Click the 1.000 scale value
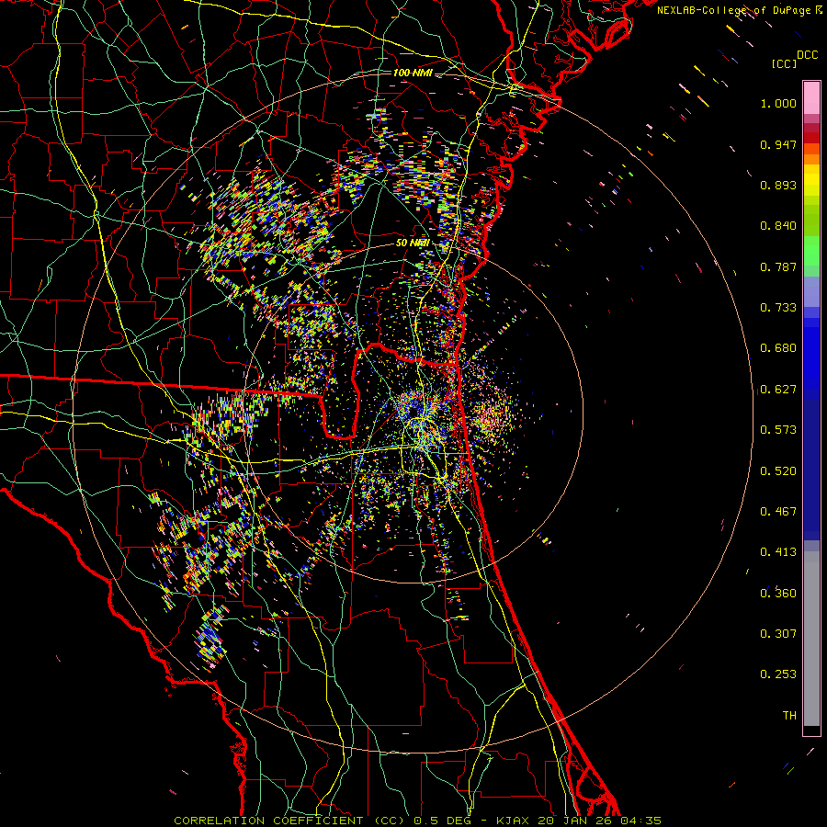827x827 pixels. [778, 103]
